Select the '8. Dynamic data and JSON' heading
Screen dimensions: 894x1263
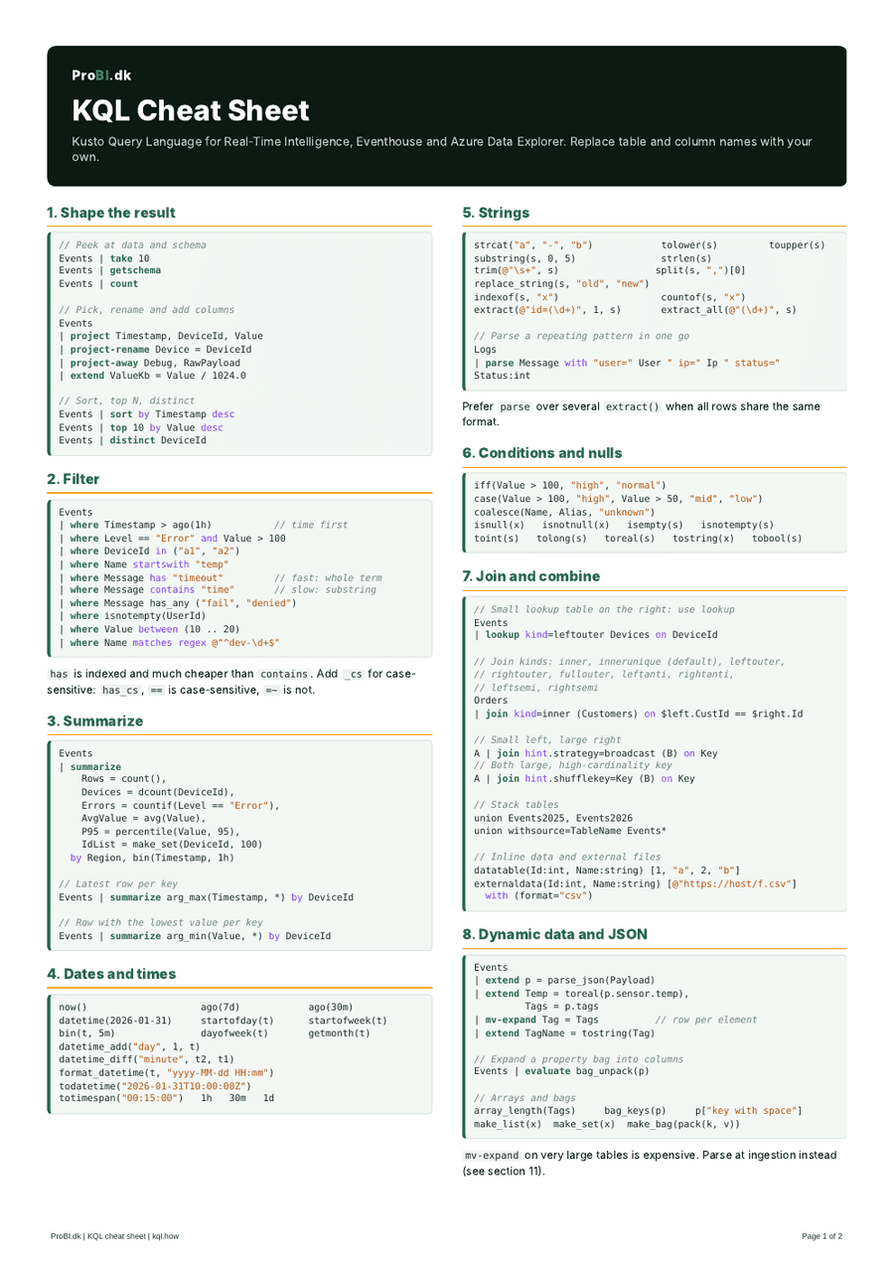555,934
